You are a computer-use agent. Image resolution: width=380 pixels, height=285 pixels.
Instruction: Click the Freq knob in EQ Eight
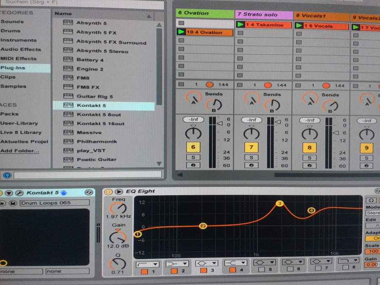tap(118, 208)
